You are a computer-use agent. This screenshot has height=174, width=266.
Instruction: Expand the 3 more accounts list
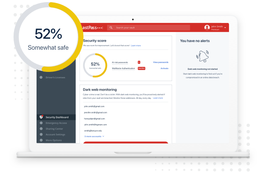click(x=94, y=136)
